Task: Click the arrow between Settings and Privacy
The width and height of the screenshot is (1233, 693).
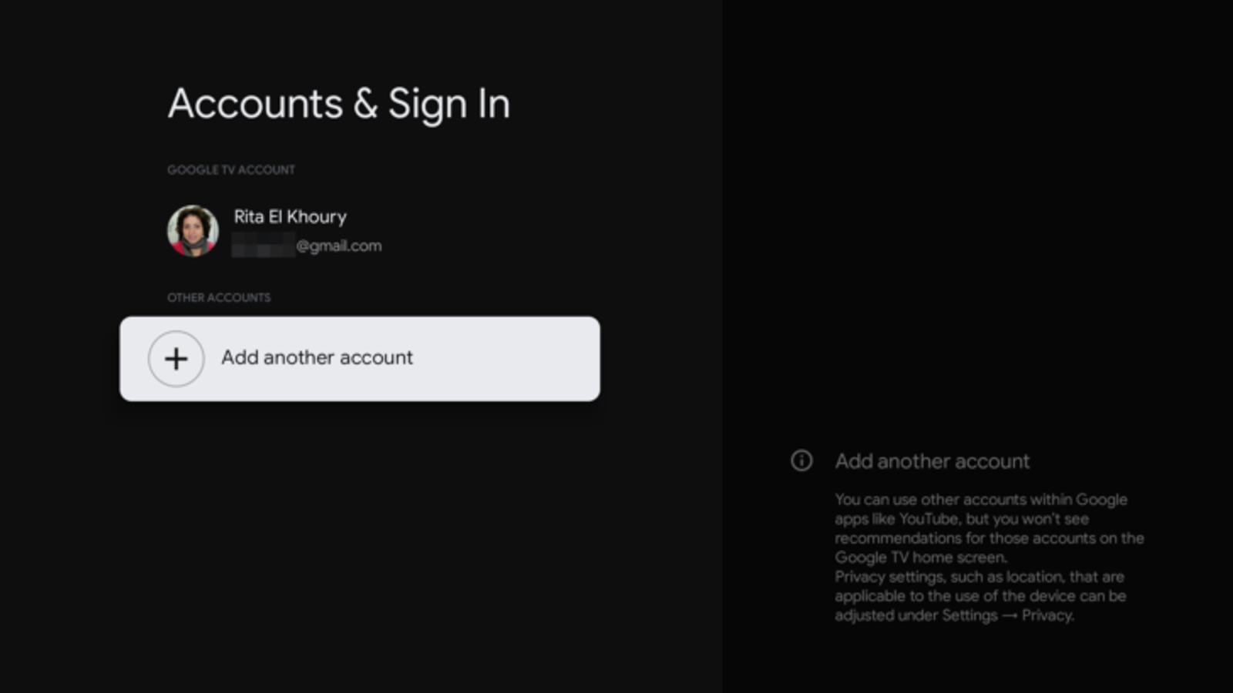Action: pyautogui.click(x=1010, y=616)
